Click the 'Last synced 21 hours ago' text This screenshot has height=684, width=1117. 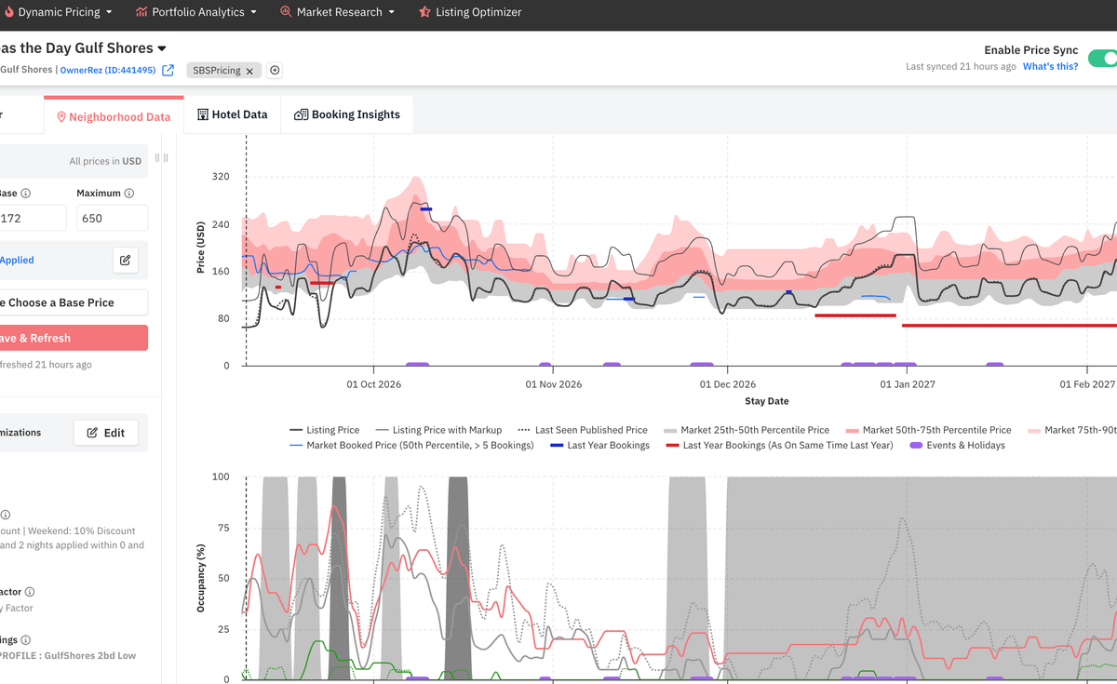point(961,67)
